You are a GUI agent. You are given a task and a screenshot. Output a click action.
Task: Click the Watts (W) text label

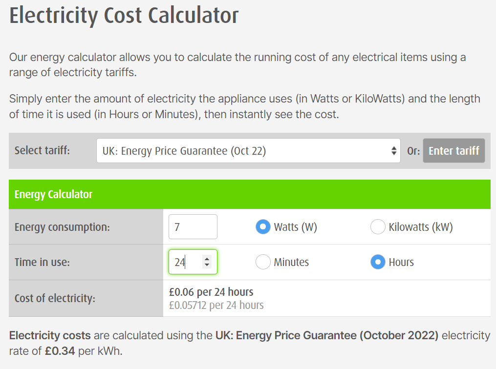point(296,227)
